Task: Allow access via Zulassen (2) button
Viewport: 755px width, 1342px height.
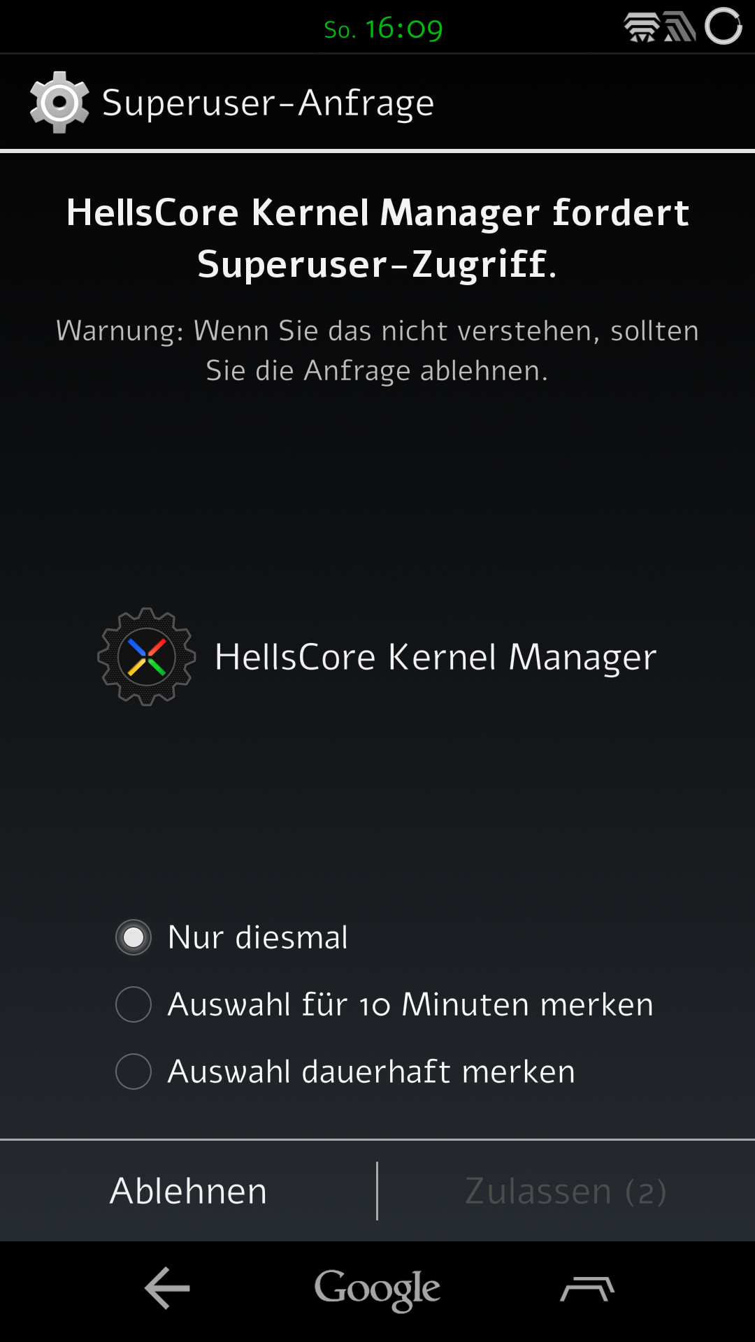Action: click(x=566, y=1191)
